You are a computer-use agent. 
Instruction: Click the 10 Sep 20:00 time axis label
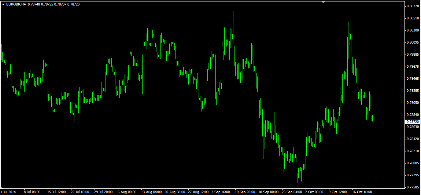click(x=245, y=192)
